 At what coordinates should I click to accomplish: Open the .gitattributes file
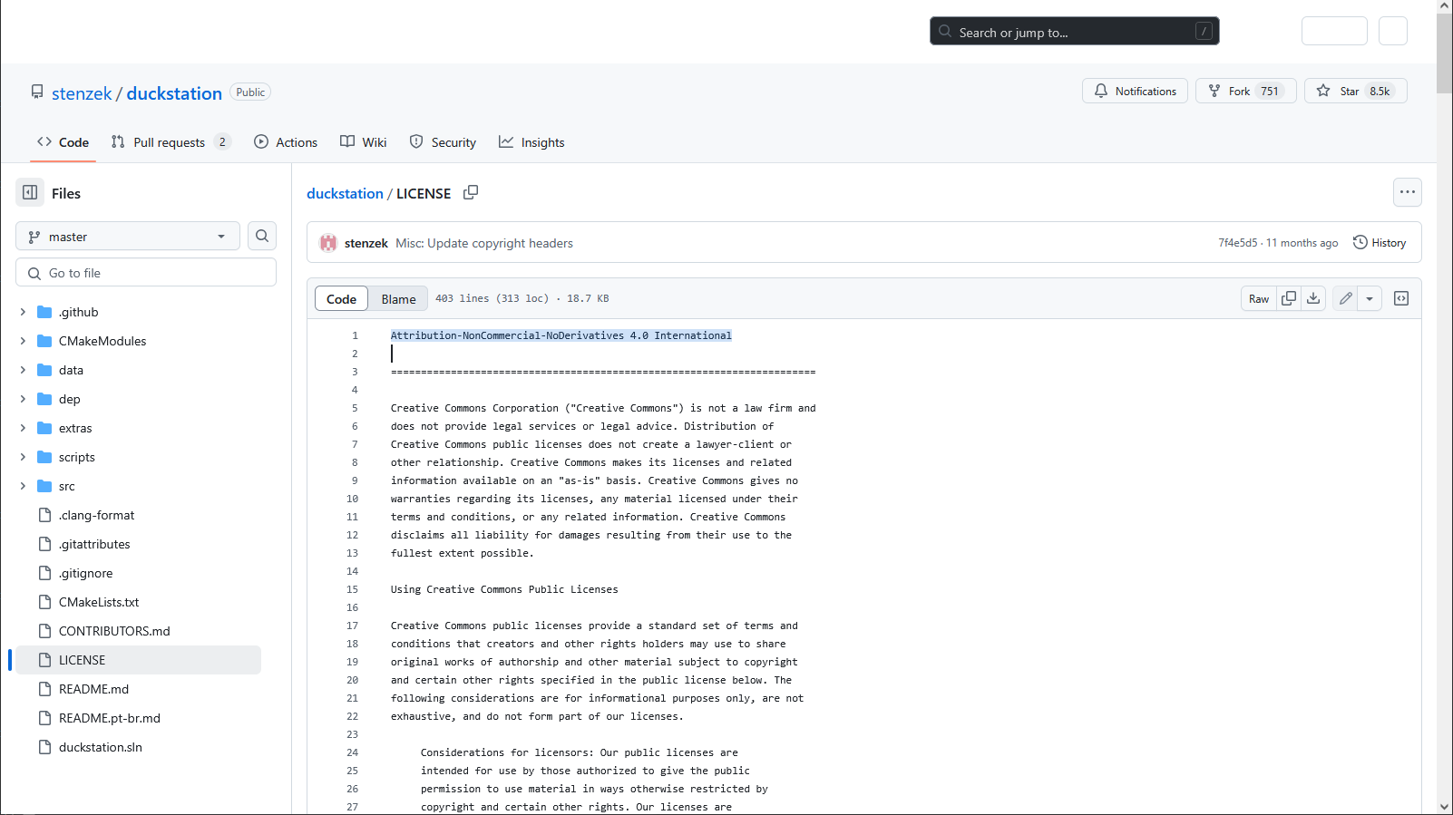pos(94,544)
